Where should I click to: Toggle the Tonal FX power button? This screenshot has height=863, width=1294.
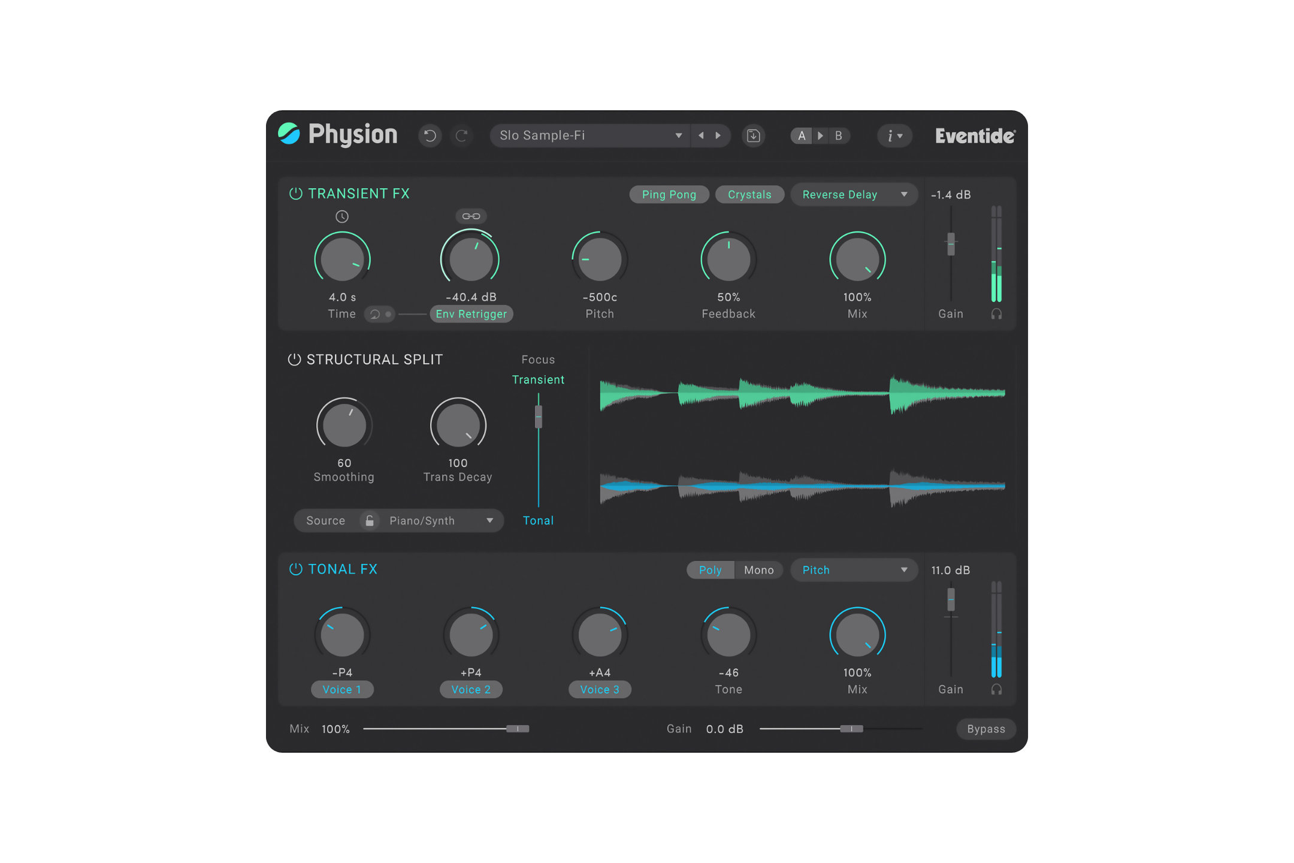pyautogui.click(x=295, y=569)
